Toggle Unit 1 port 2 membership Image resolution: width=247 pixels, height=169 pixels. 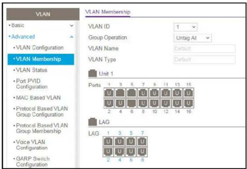click(109, 103)
